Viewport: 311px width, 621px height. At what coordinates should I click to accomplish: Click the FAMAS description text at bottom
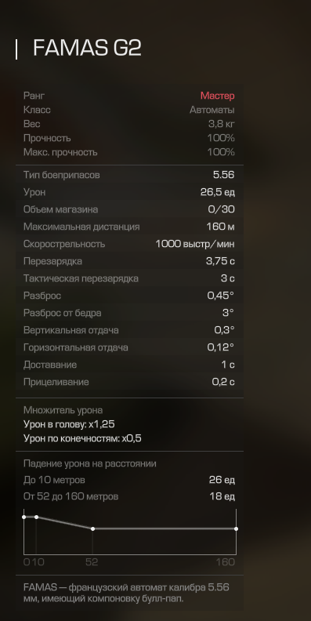(126, 593)
